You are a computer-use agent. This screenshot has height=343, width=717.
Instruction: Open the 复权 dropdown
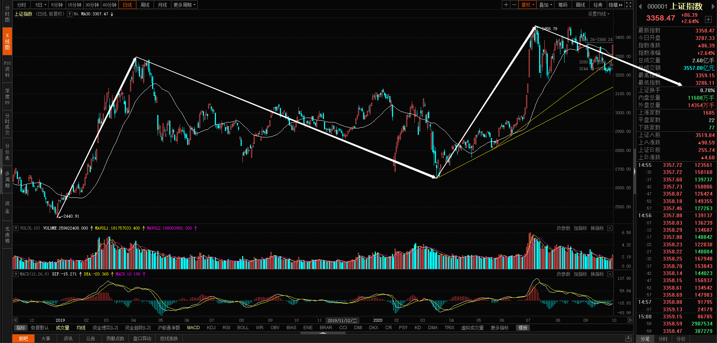528,5
